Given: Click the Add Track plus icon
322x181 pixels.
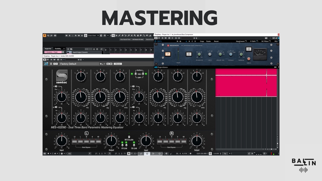Looking at the screenshot, I should (68, 49).
